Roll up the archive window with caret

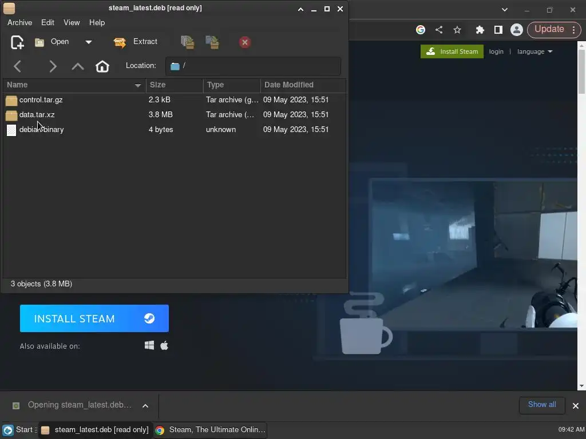click(x=300, y=9)
